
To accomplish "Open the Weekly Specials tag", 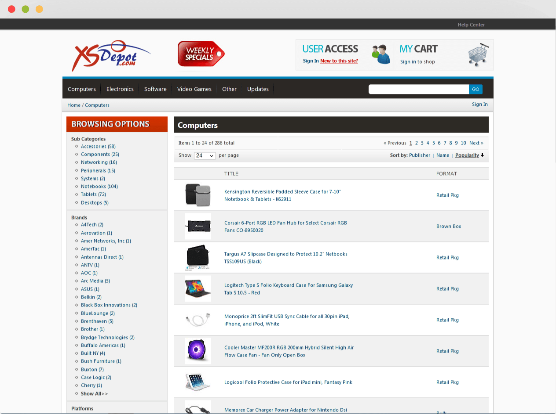I will (x=201, y=54).
